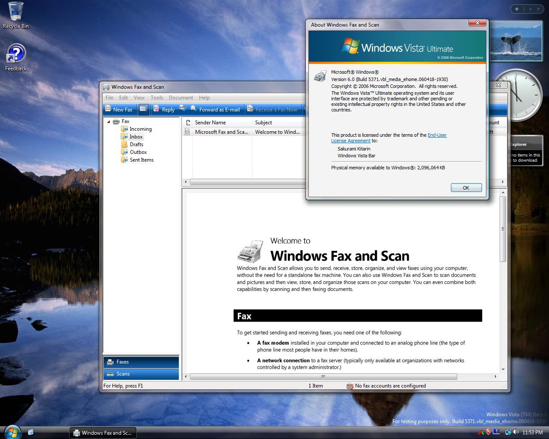Collapse the Fax tree node
This screenshot has height=439, width=549.
click(109, 122)
